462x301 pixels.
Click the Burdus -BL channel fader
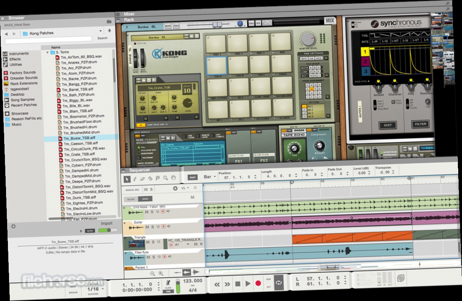point(217,24)
